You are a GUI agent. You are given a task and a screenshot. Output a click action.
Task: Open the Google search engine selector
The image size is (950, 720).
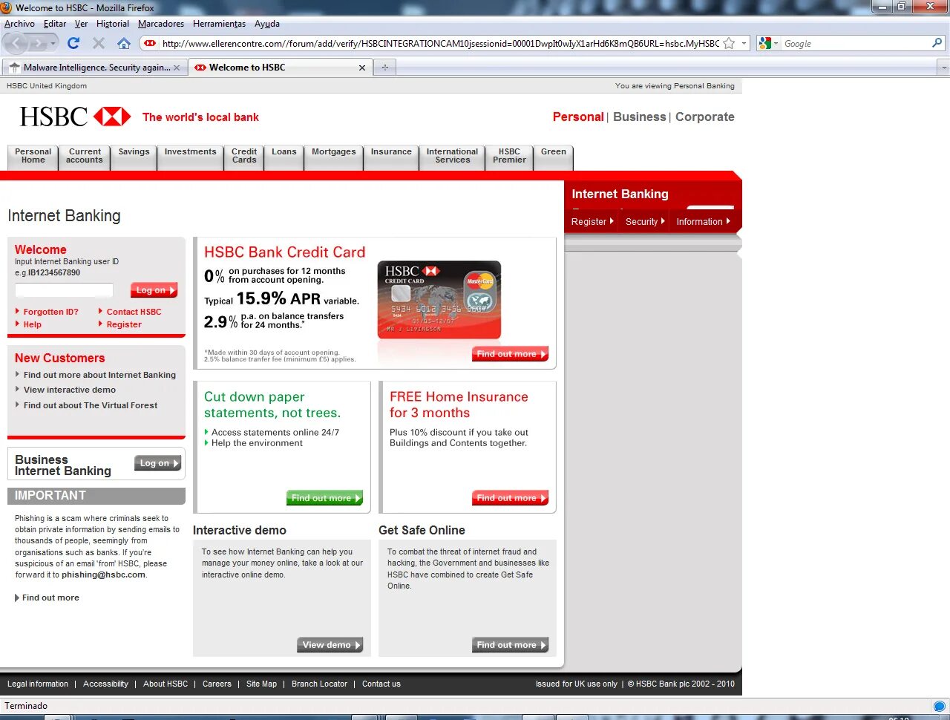pyautogui.click(x=769, y=43)
